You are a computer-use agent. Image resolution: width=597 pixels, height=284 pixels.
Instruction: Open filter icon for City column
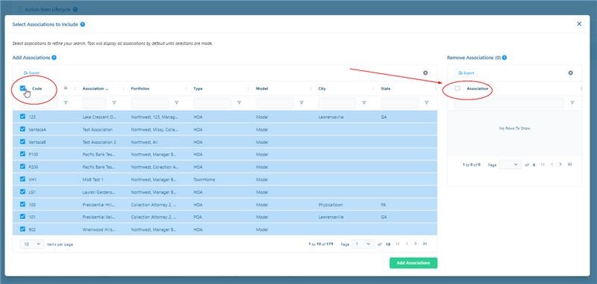(x=363, y=102)
